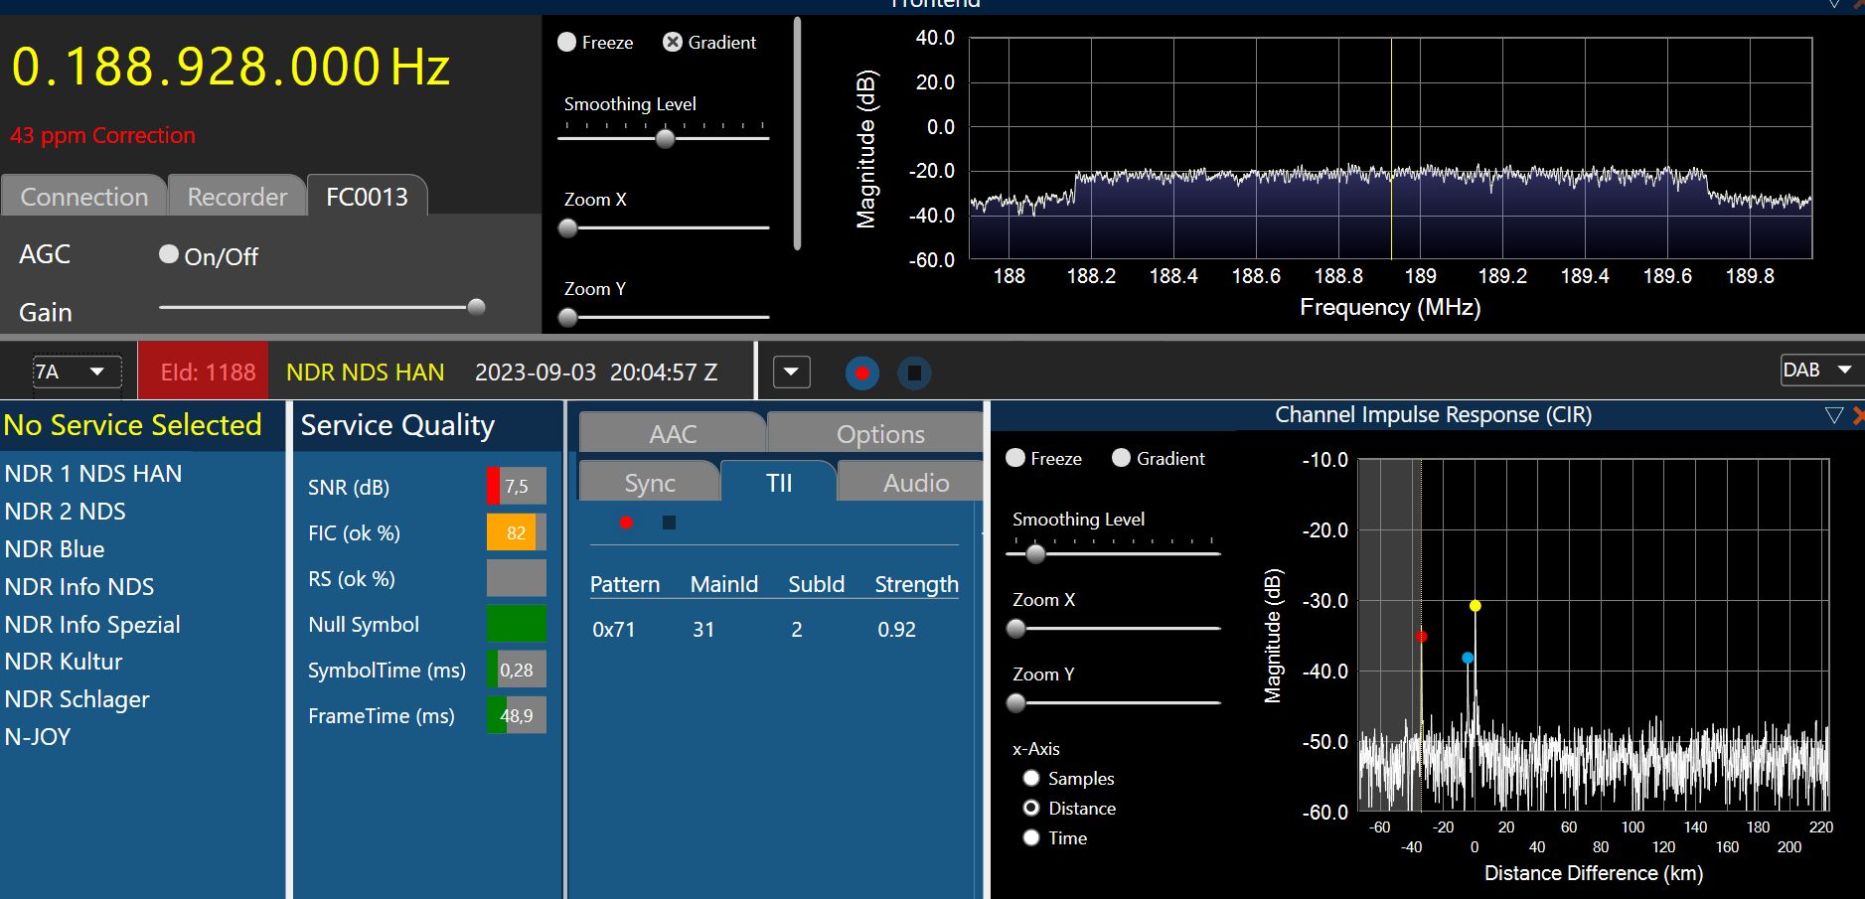Toggle Gradient in the spectrum panel
Image resolution: width=1865 pixels, height=899 pixels.
click(x=673, y=42)
